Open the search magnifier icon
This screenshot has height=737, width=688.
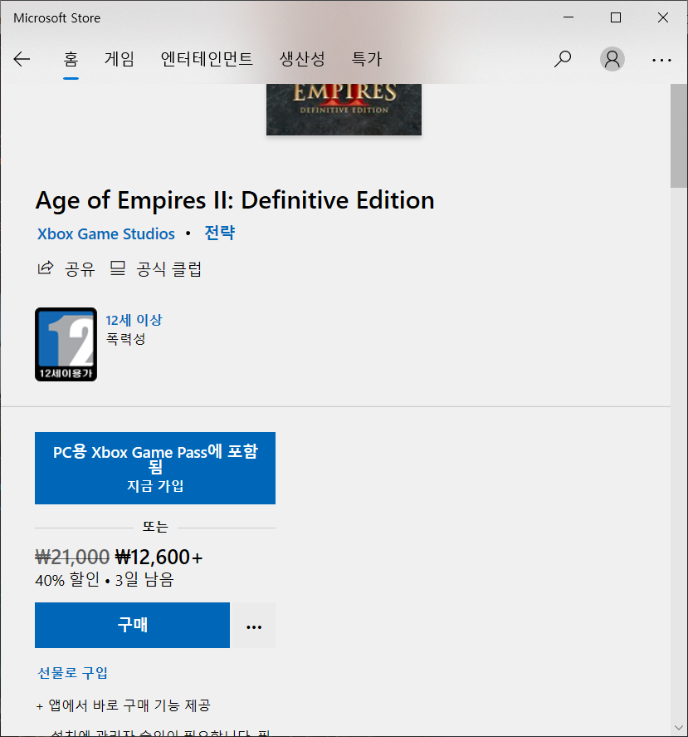(563, 59)
